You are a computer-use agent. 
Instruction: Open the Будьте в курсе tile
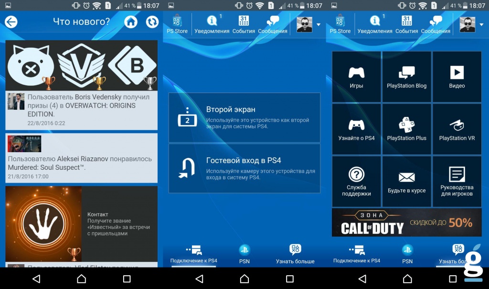point(407,182)
